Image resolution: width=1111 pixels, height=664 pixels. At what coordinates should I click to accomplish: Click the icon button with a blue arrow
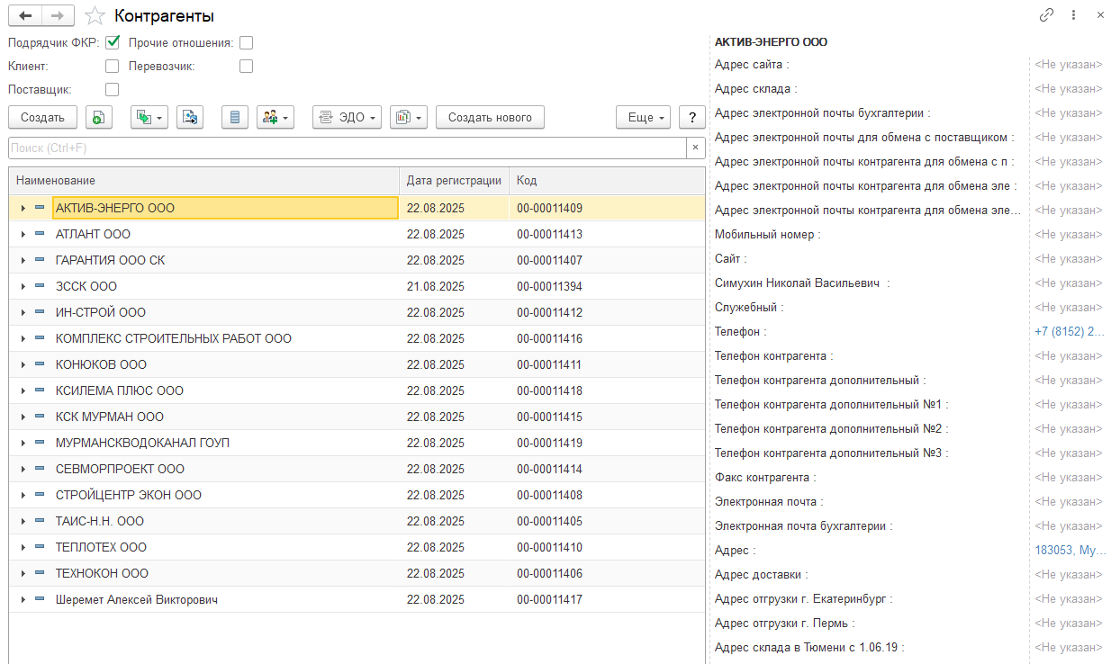click(x=190, y=117)
